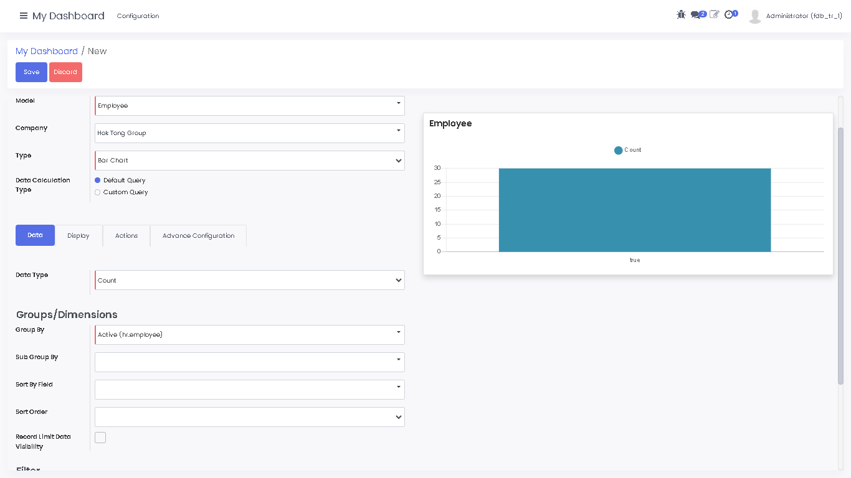This screenshot has height=478, width=851.
Task: Enable Record Limit Data Visibility checkbox
Action: (x=100, y=438)
